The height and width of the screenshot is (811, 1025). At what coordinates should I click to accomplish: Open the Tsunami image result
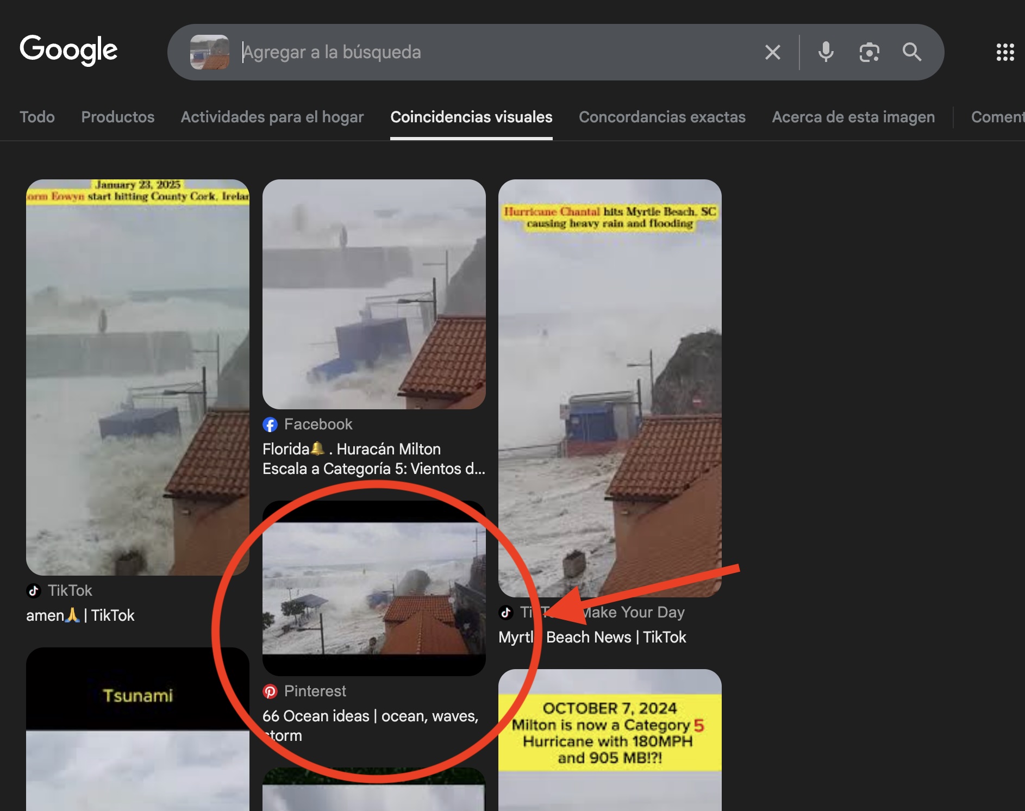click(137, 729)
